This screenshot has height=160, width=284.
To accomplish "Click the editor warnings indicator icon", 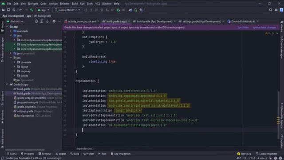I will click(267, 33).
